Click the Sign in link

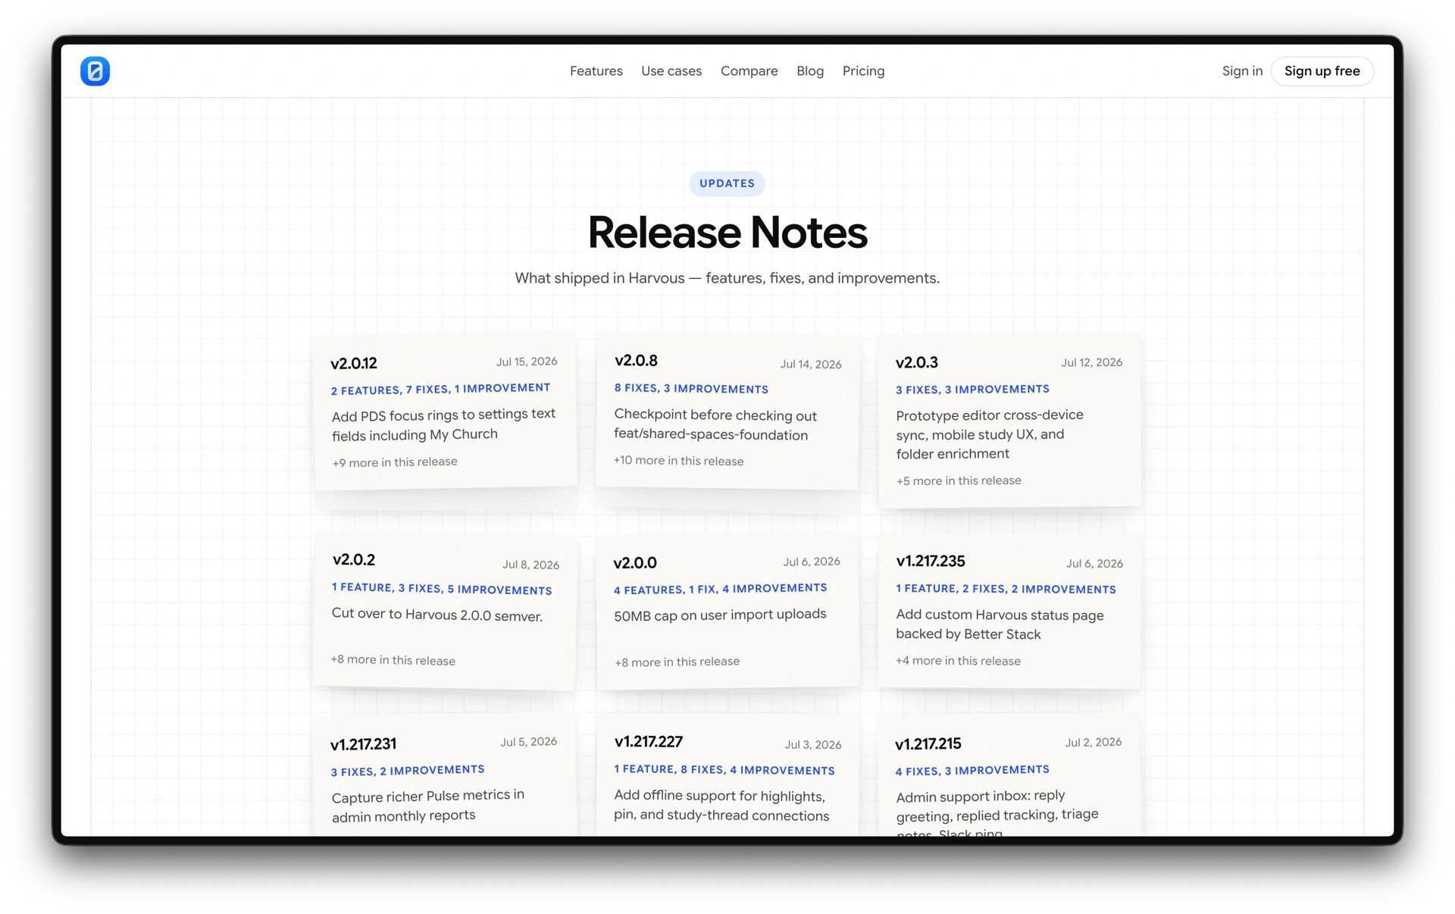[1242, 71]
